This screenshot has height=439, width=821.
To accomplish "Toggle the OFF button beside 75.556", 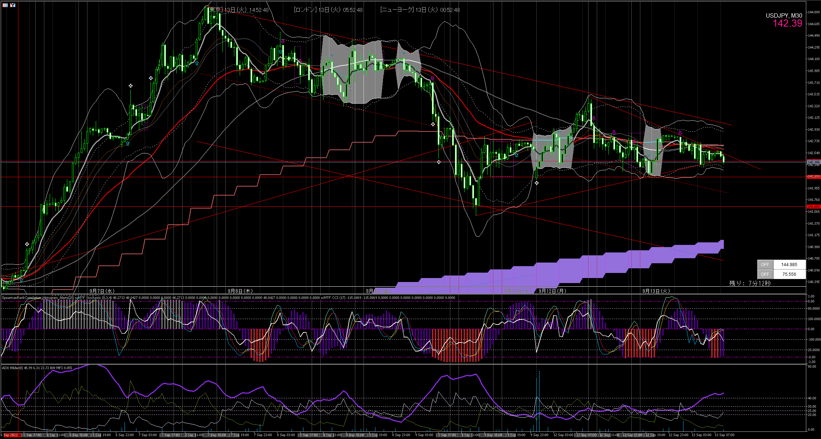I will pyautogui.click(x=765, y=274).
